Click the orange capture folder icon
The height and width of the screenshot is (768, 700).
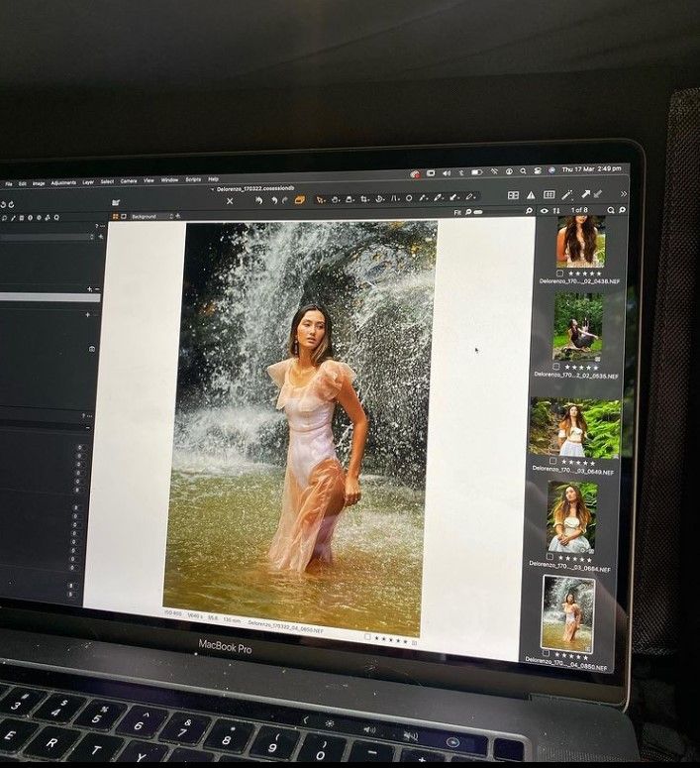click(300, 200)
